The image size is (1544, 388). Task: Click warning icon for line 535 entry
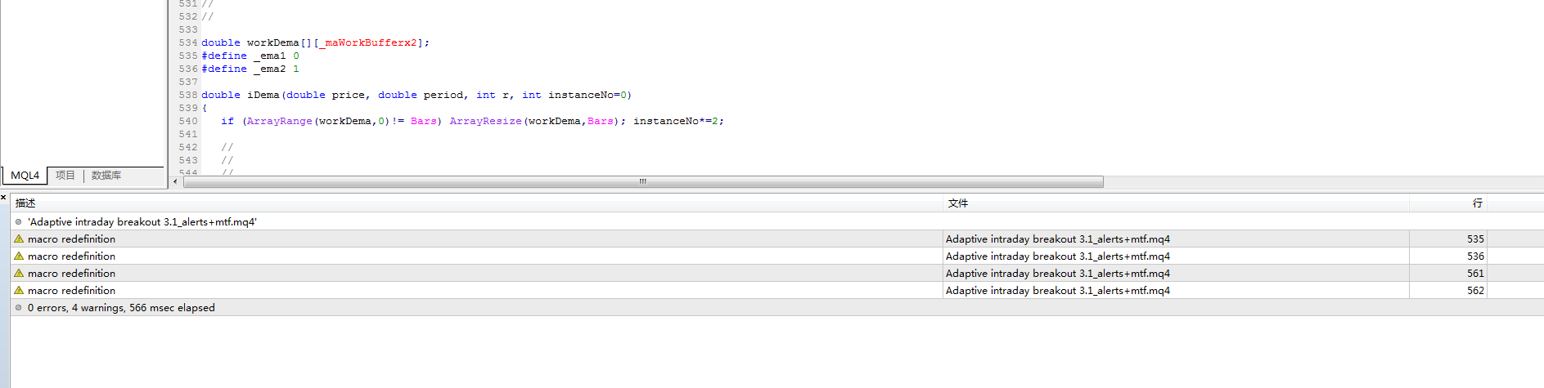[19, 239]
